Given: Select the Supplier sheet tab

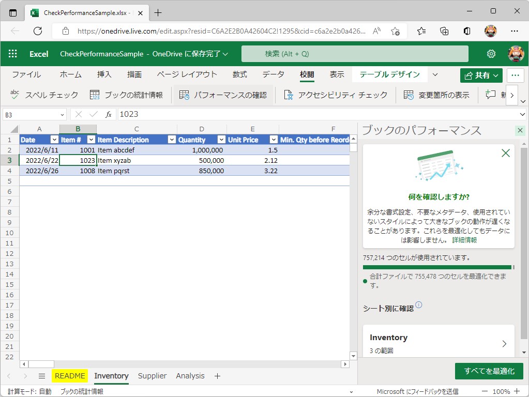Looking at the screenshot, I should 152,376.
